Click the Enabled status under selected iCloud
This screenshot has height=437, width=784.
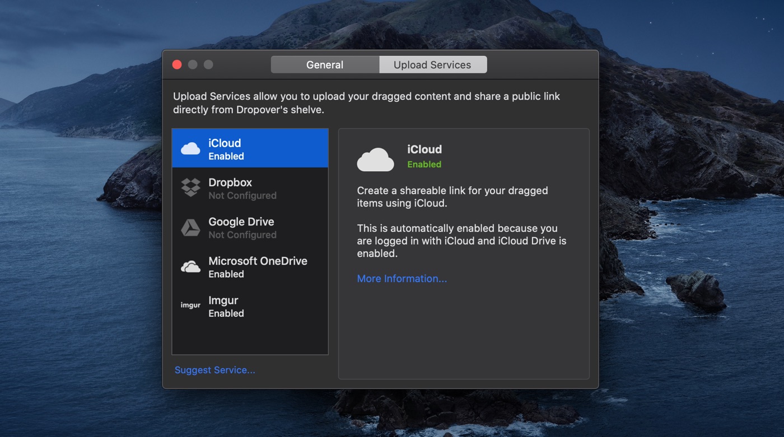(x=226, y=157)
